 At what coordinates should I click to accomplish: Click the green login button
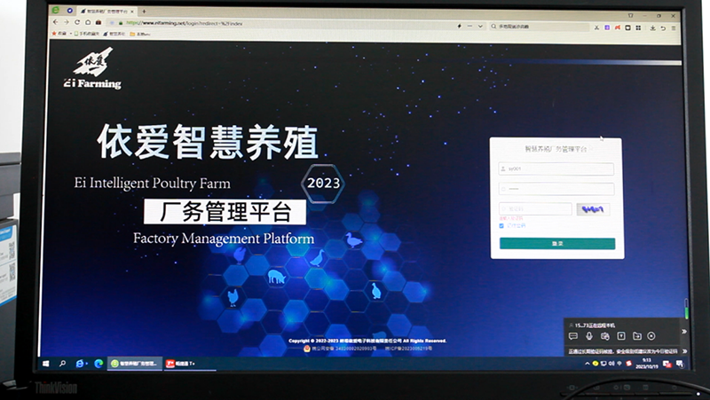557,243
